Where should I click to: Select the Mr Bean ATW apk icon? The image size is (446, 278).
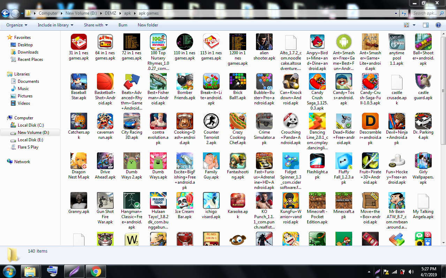tap(396, 200)
